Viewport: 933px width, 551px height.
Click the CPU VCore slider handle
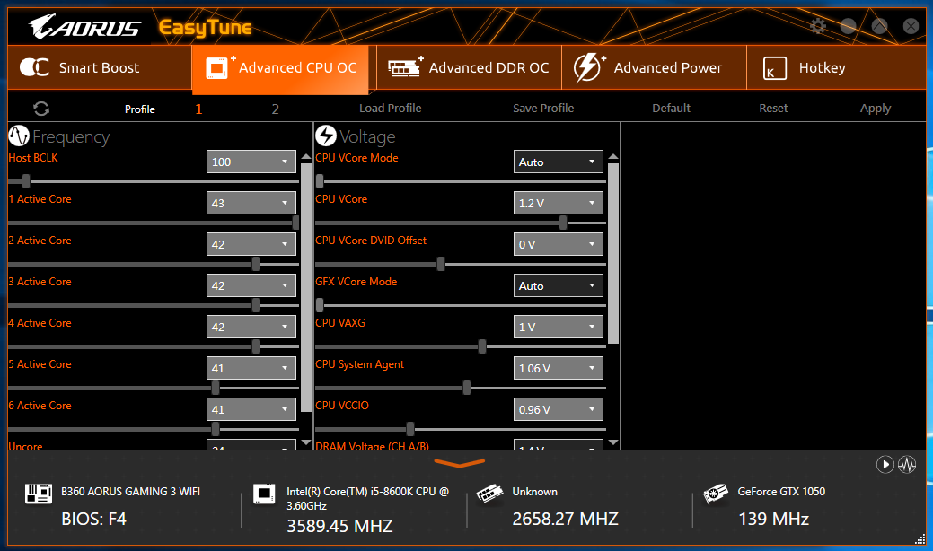point(562,223)
